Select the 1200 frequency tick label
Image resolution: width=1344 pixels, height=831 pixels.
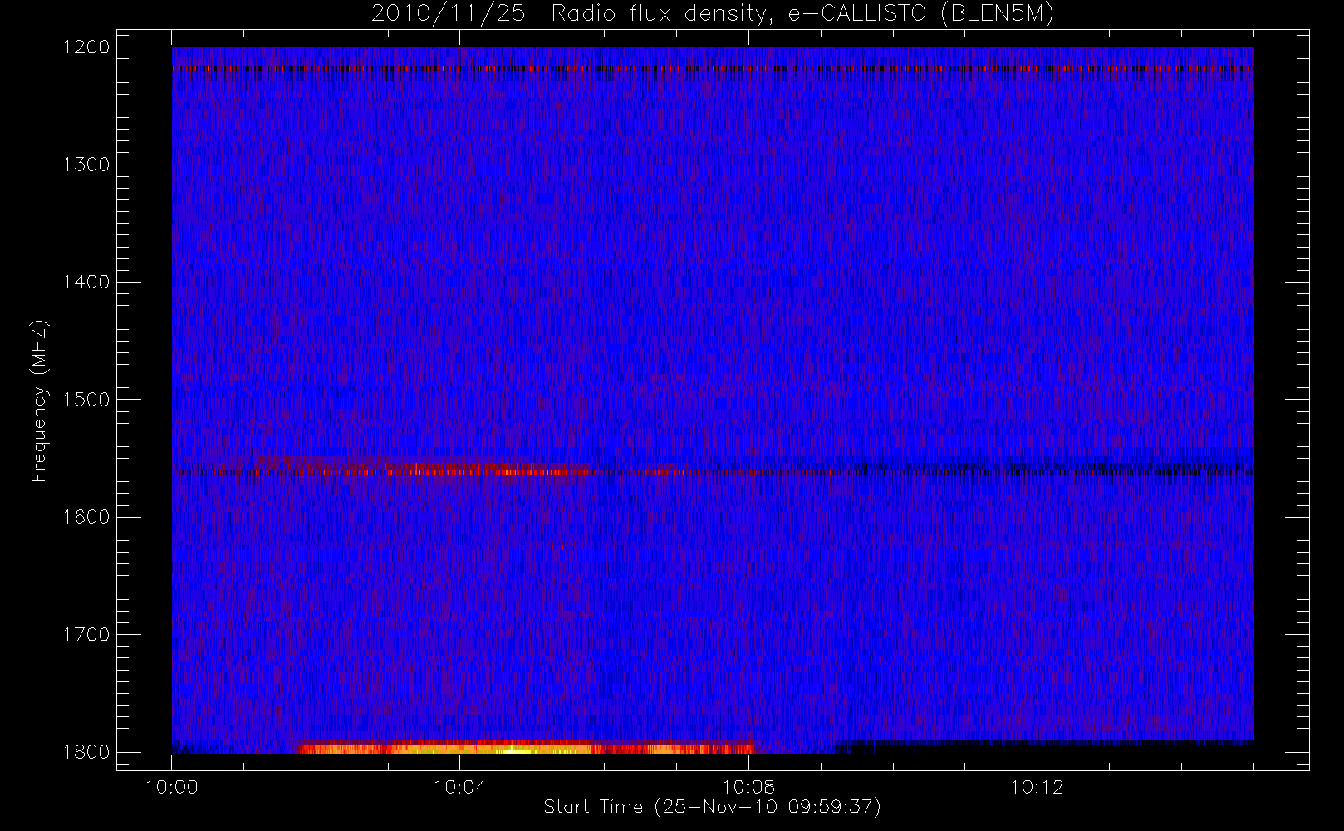(86, 47)
